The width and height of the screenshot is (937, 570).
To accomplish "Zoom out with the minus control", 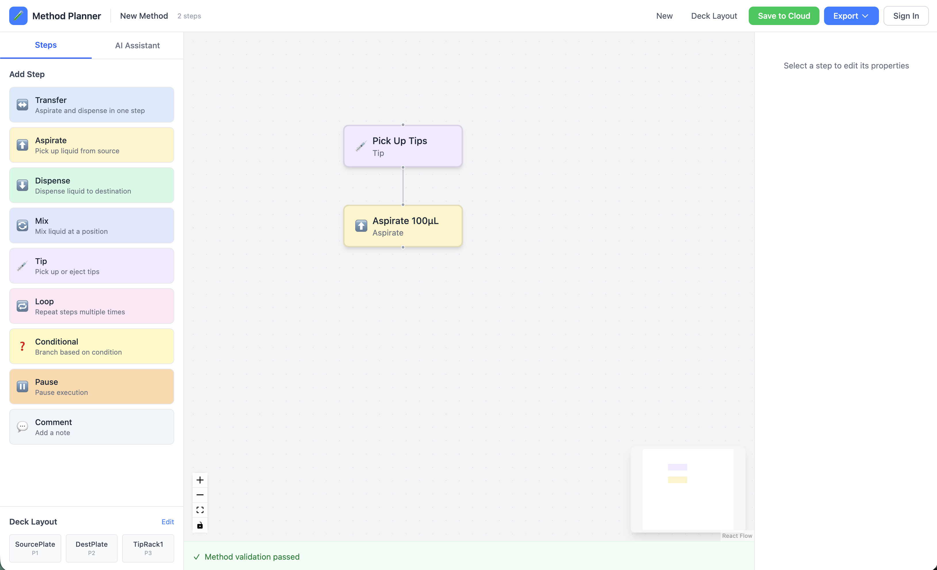I will [x=200, y=495].
